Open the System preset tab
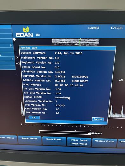 (8, 139)
